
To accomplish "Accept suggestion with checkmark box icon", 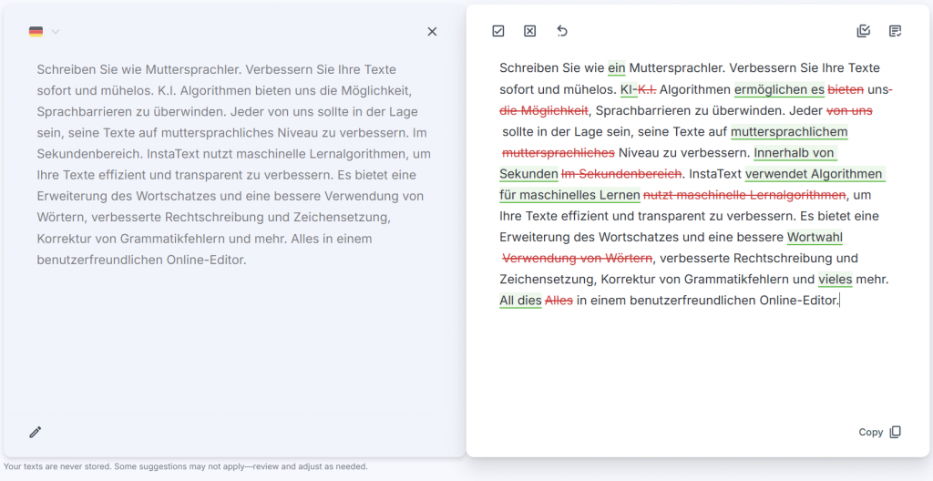I will click(x=498, y=31).
